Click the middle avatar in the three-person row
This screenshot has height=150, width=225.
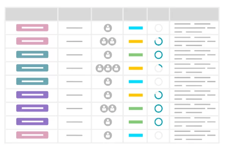click(x=108, y=68)
